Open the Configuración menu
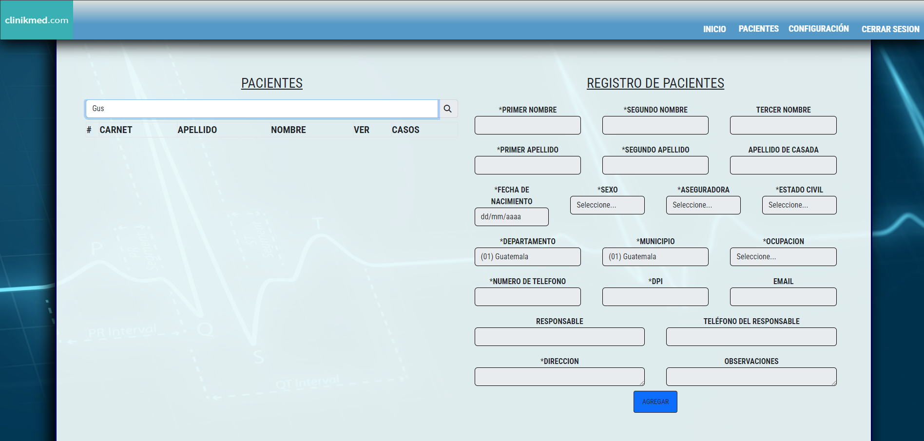This screenshot has width=924, height=441. click(818, 29)
